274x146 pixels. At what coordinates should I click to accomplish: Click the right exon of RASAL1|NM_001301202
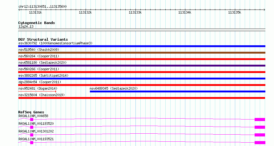tap(260, 135)
